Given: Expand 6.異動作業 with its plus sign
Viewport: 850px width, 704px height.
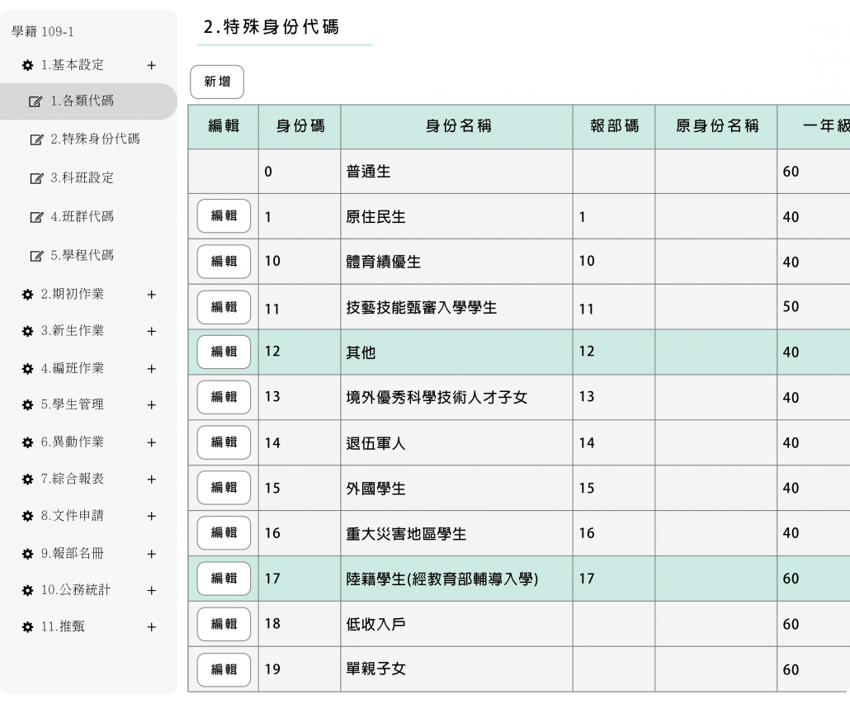Looking at the screenshot, I should click(152, 442).
